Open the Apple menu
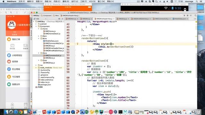The image size is (205, 115). click(4, 1)
